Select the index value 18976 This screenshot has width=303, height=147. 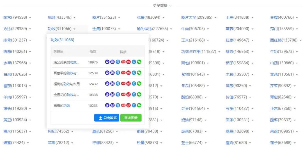point(93,62)
